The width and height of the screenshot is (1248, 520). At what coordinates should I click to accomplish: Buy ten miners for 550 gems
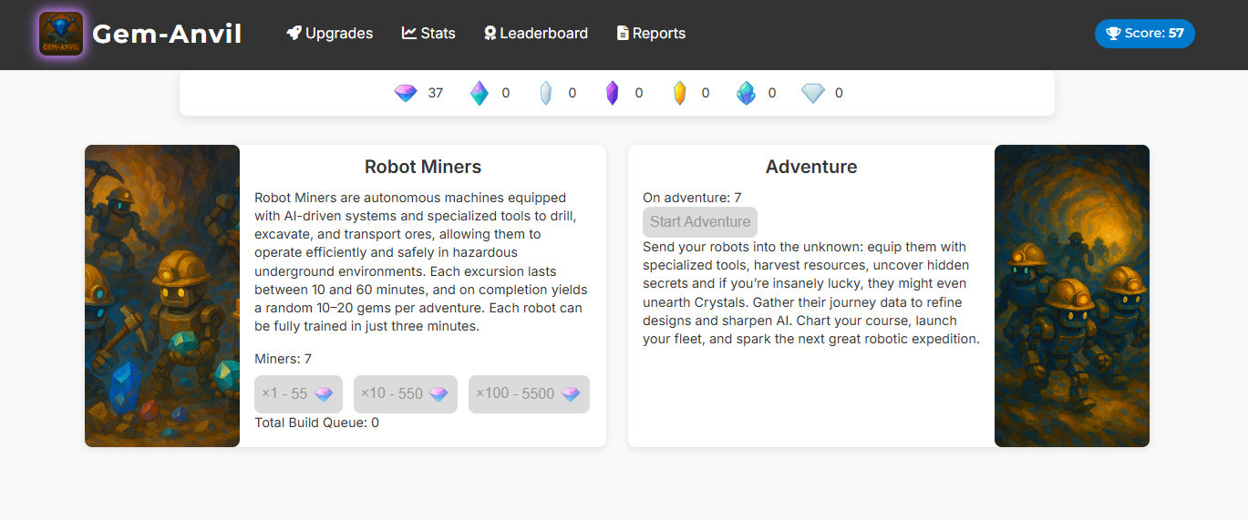pos(406,394)
